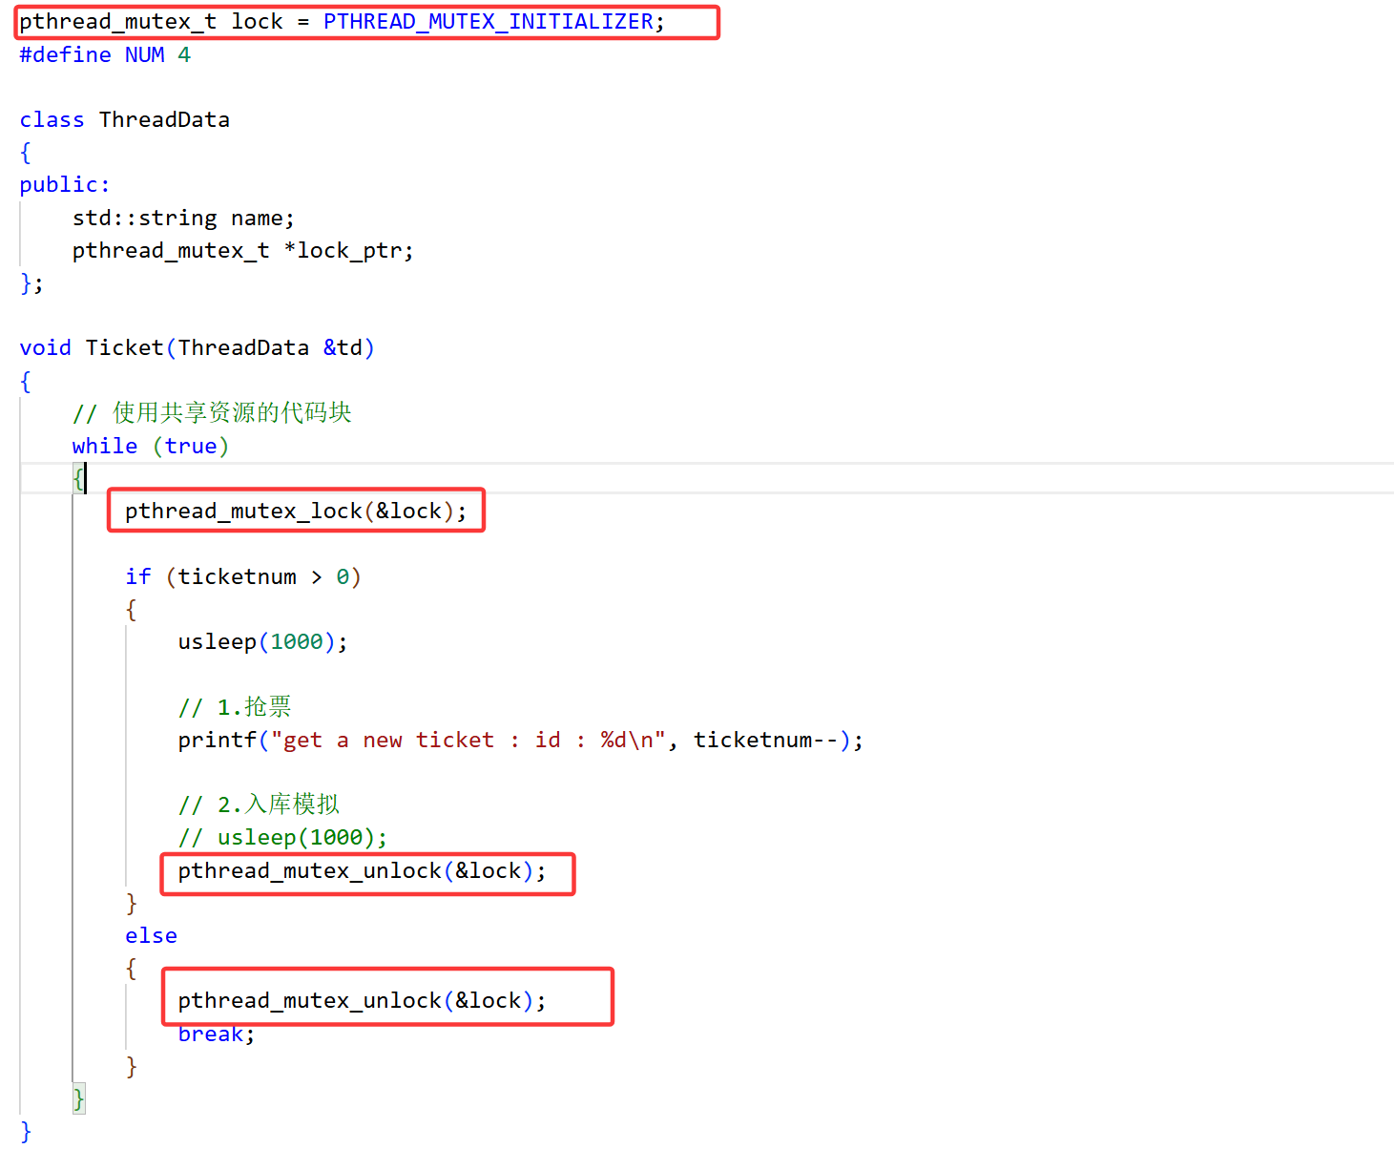Click the comment '// 1.抢票'
The image size is (1394, 1149).
[235, 706]
